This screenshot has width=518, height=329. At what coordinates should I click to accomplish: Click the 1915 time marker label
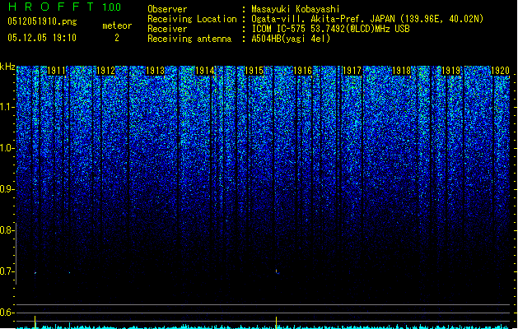tap(254, 71)
